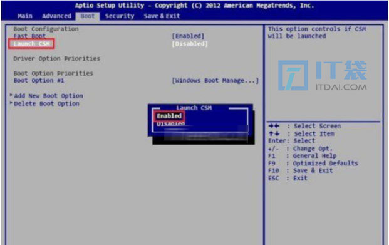The image size is (389, 245).
Task: Open the Windows Boot Manager boot option value
Action: pos(215,81)
